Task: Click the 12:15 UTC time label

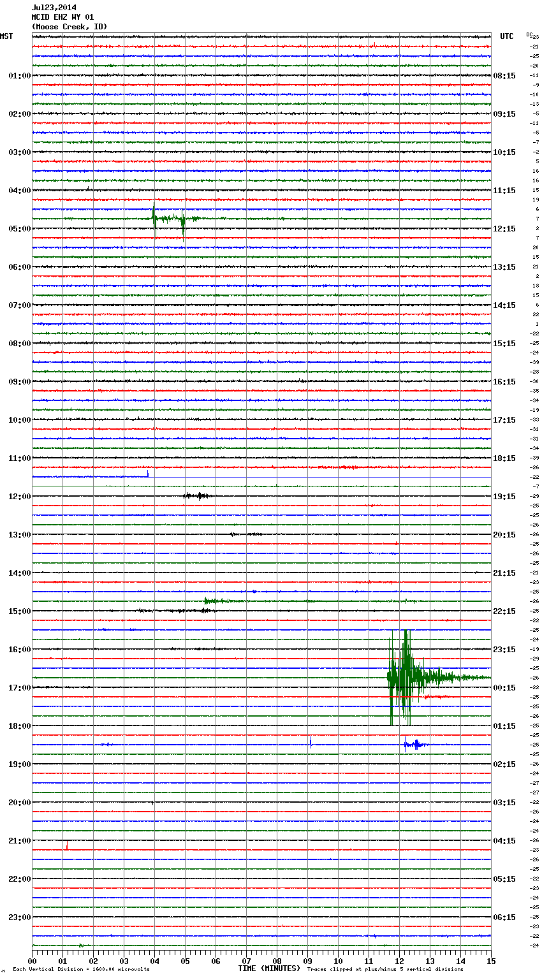Action: pyautogui.click(x=504, y=229)
